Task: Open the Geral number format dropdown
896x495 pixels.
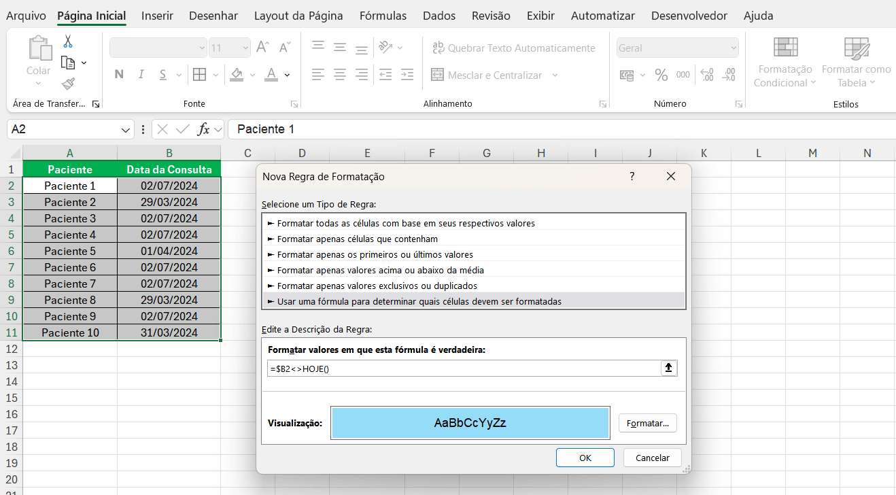Action: tap(733, 48)
